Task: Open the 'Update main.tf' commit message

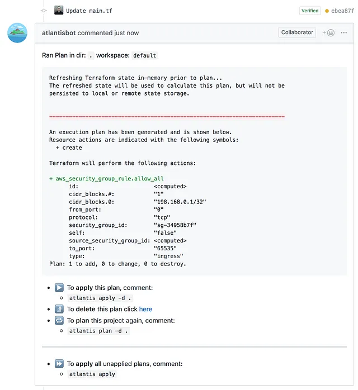Action: [x=89, y=11]
